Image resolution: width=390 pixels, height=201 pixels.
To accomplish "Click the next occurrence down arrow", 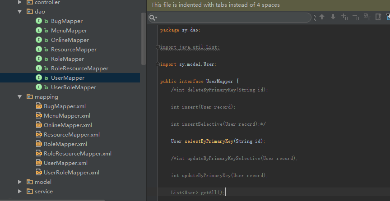I will [333, 17].
